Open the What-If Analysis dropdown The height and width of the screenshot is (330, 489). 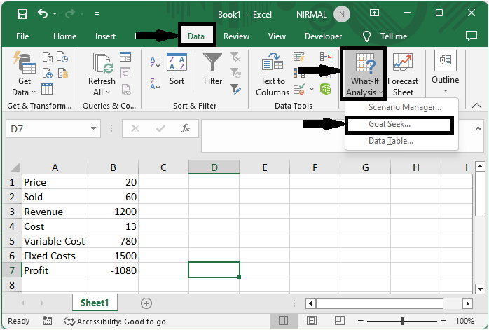363,74
